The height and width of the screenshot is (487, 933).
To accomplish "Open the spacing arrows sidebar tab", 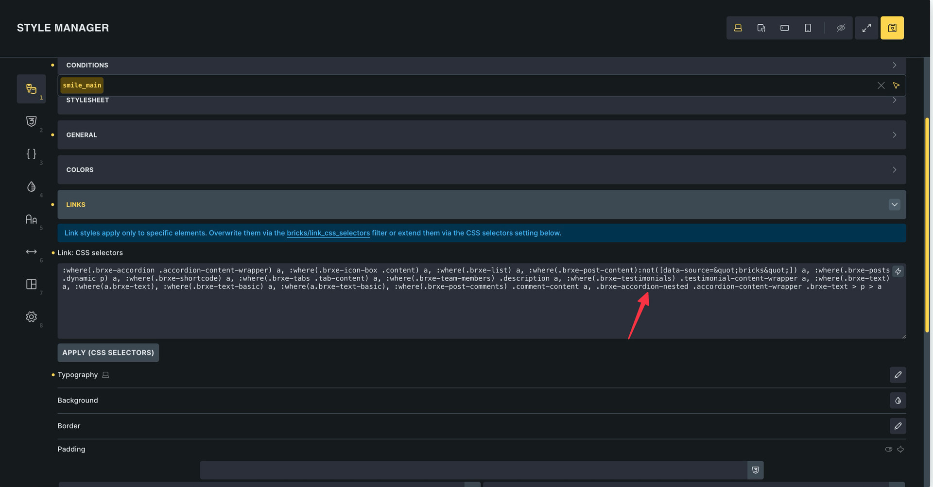I will pos(31,252).
